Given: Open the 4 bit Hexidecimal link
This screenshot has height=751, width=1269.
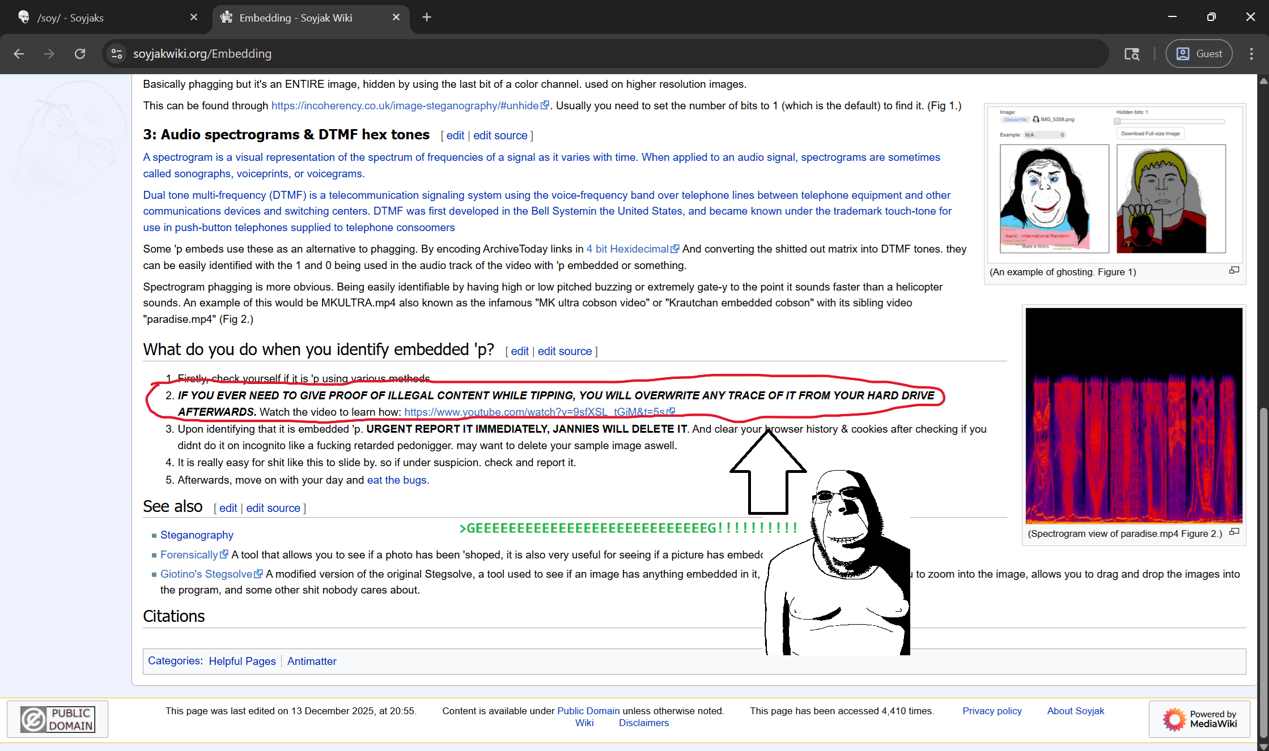Looking at the screenshot, I should click(627, 249).
